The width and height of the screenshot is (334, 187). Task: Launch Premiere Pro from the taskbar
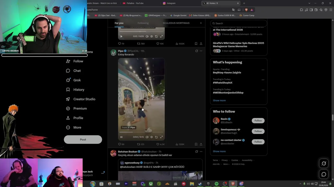point(126,184)
